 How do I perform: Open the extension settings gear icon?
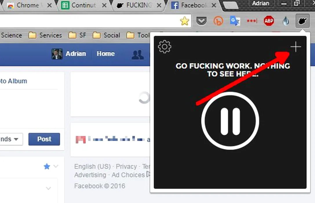(165, 47)
